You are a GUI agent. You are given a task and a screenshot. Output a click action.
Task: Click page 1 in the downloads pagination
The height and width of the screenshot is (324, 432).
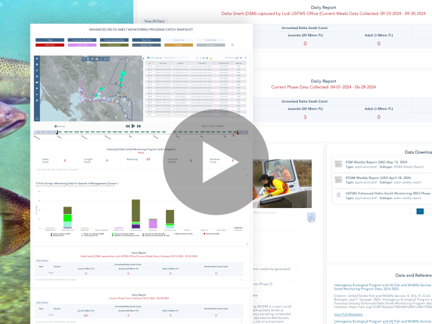[419, 211]
